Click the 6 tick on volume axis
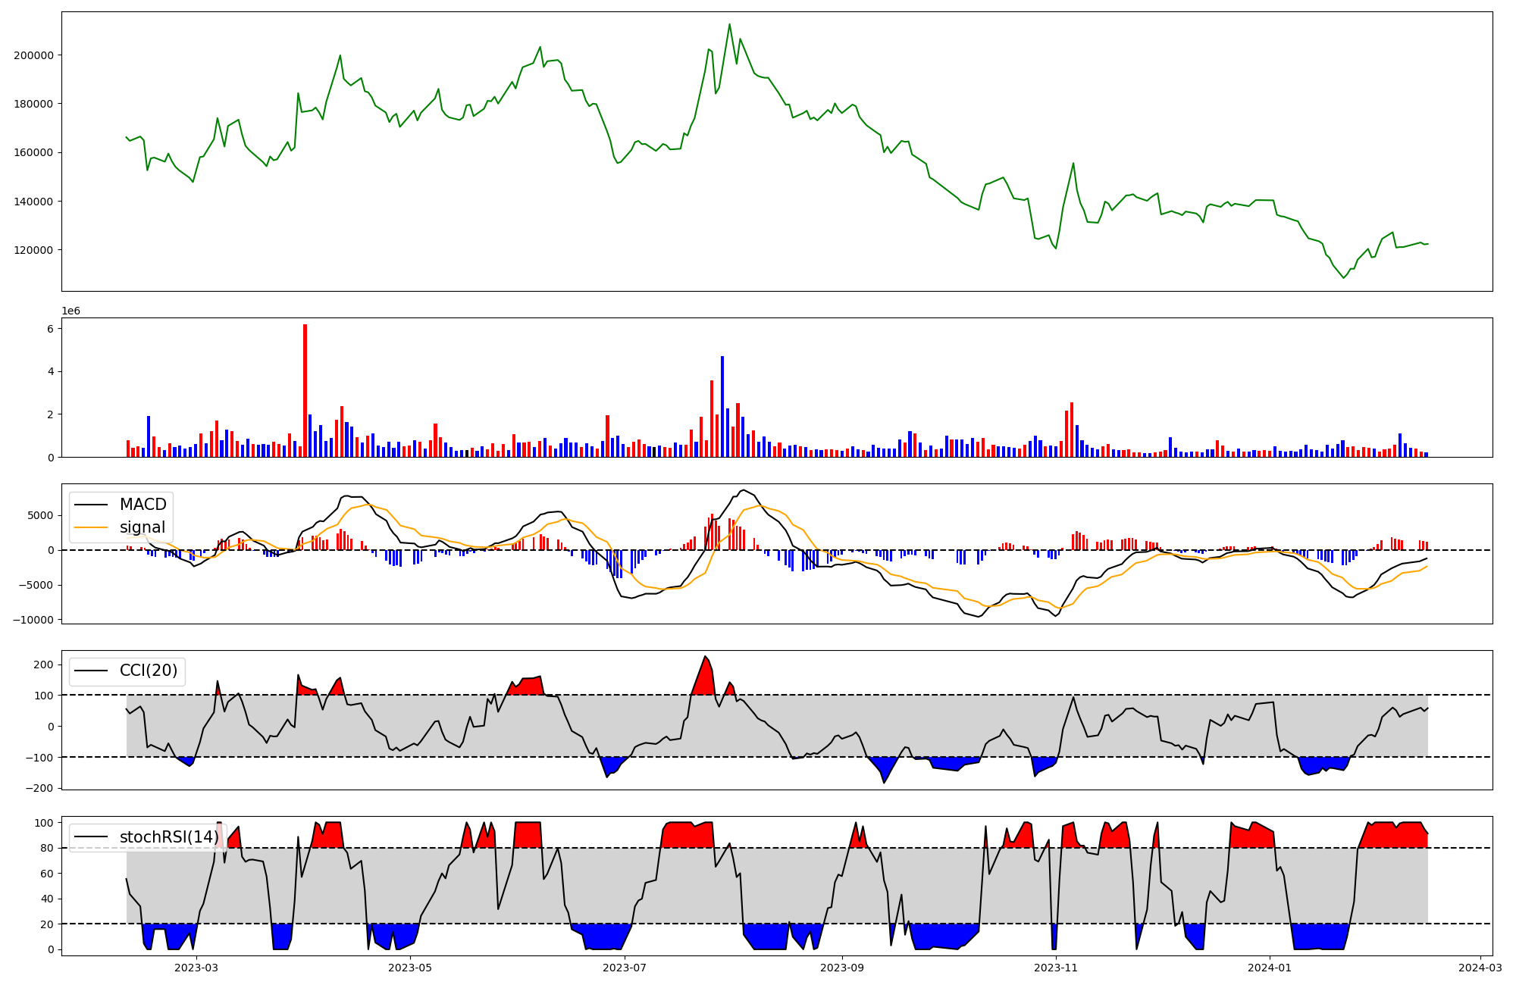1516x985 pixels. [50, 329]
